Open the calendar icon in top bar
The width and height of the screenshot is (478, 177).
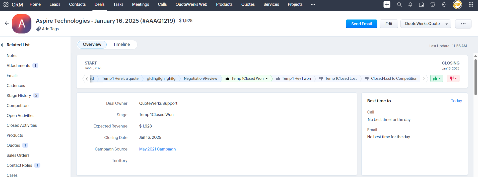click(x=421, y=4)
